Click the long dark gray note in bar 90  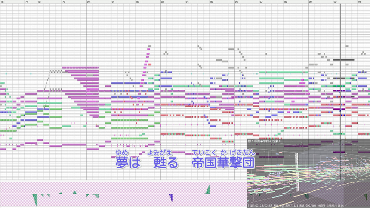click(x=344, y=60)
